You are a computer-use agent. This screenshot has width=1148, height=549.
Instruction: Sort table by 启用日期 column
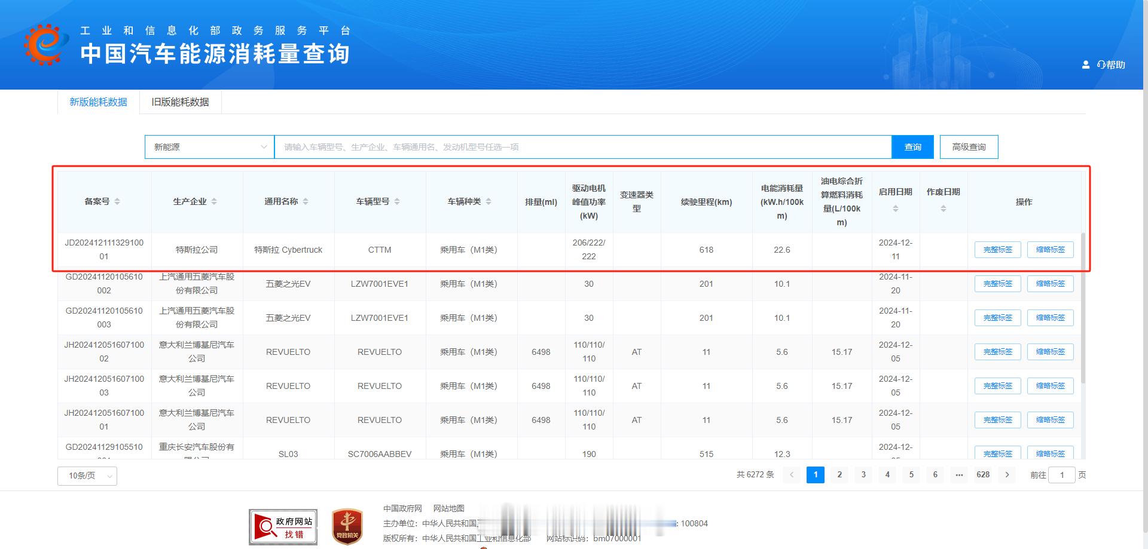(x=896, y=208)
